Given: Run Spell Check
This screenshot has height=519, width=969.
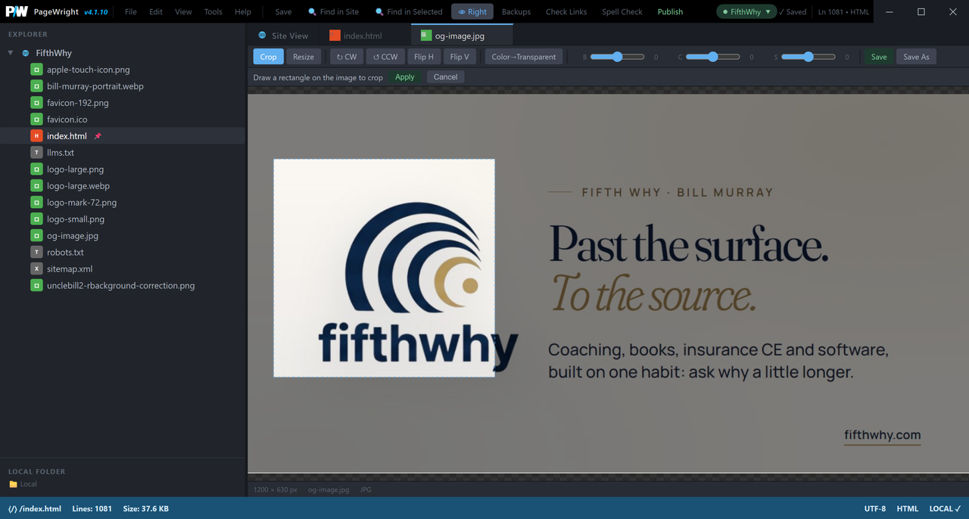Looking at the screenshot, I should 622,12.
